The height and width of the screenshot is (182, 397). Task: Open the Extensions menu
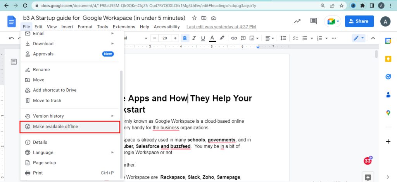coord(124,27)
